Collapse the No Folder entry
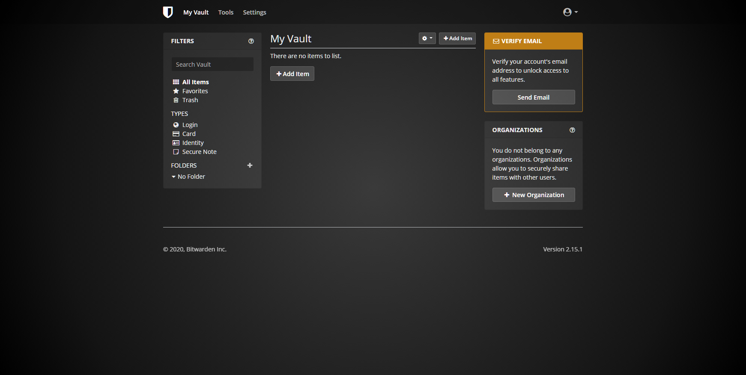746x375 pixels. click(x=173, y=177)
